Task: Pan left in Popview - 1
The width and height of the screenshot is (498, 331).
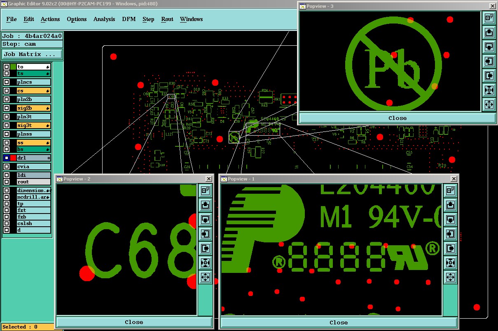Action: 450,234
